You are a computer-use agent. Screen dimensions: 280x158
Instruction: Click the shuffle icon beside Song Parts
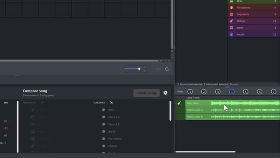(x=111, y=103)
